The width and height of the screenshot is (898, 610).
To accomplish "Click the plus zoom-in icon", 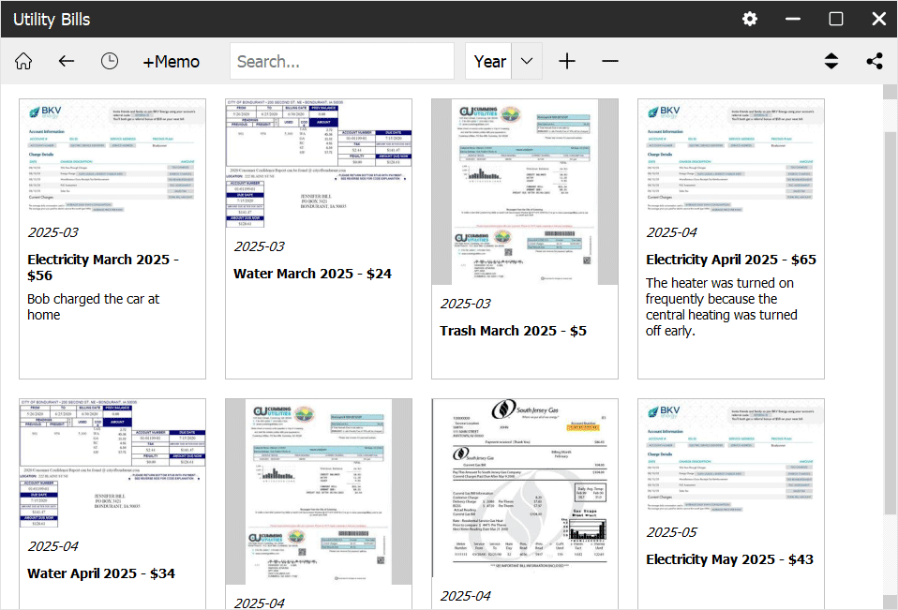I will point(567,61).
